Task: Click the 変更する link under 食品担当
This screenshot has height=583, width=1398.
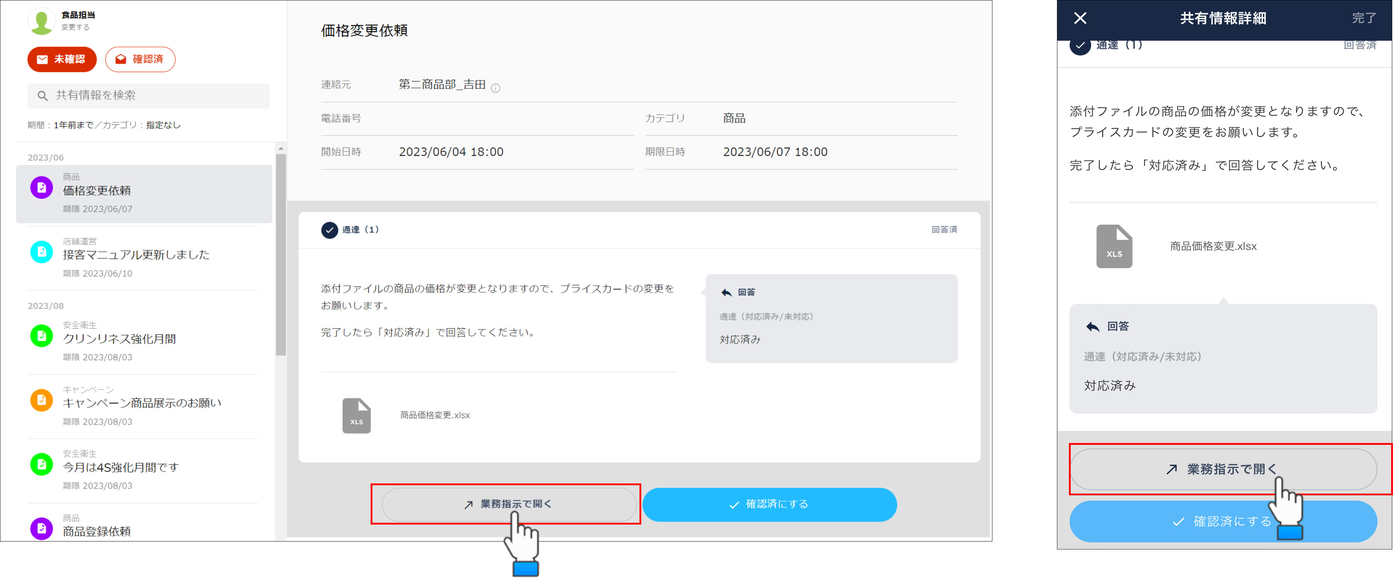Action: click(75, 27)
